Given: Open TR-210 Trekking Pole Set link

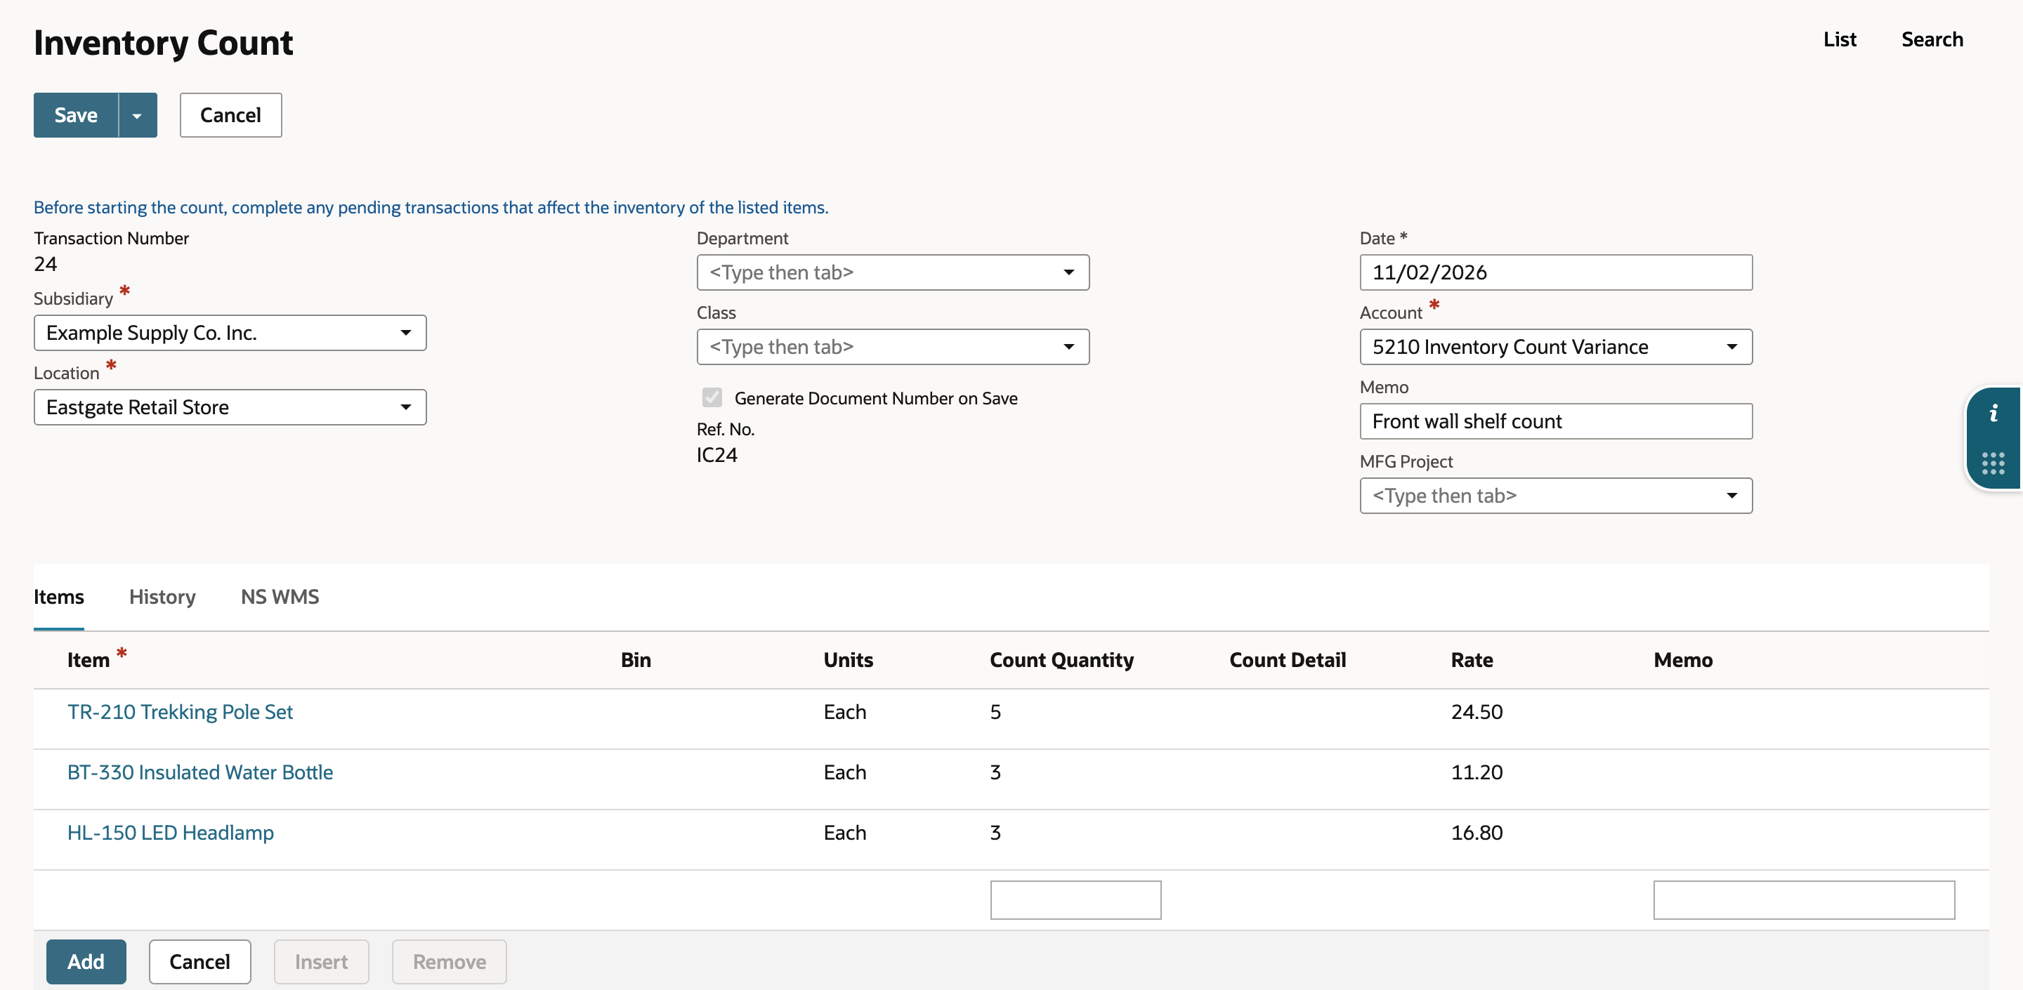Looking at the screenshot, I should (180, 712).
